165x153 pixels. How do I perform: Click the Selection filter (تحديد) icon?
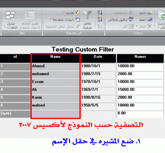pos(78,13)
